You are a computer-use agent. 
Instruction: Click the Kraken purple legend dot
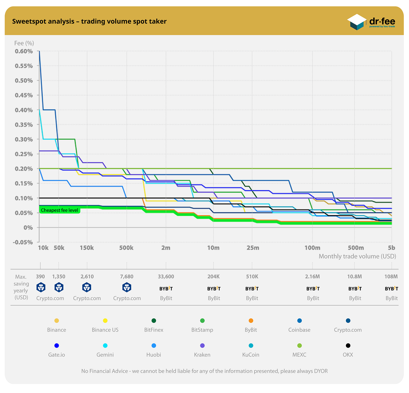tap(202, 346)
